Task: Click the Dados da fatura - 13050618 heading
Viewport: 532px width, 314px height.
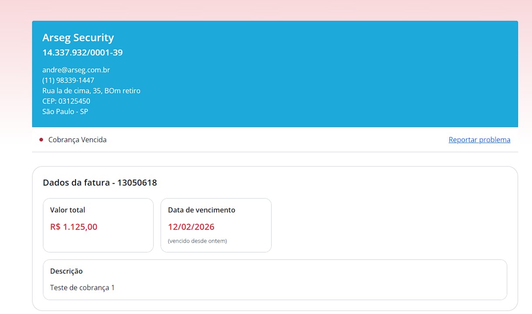Action: tap(100, 183)
